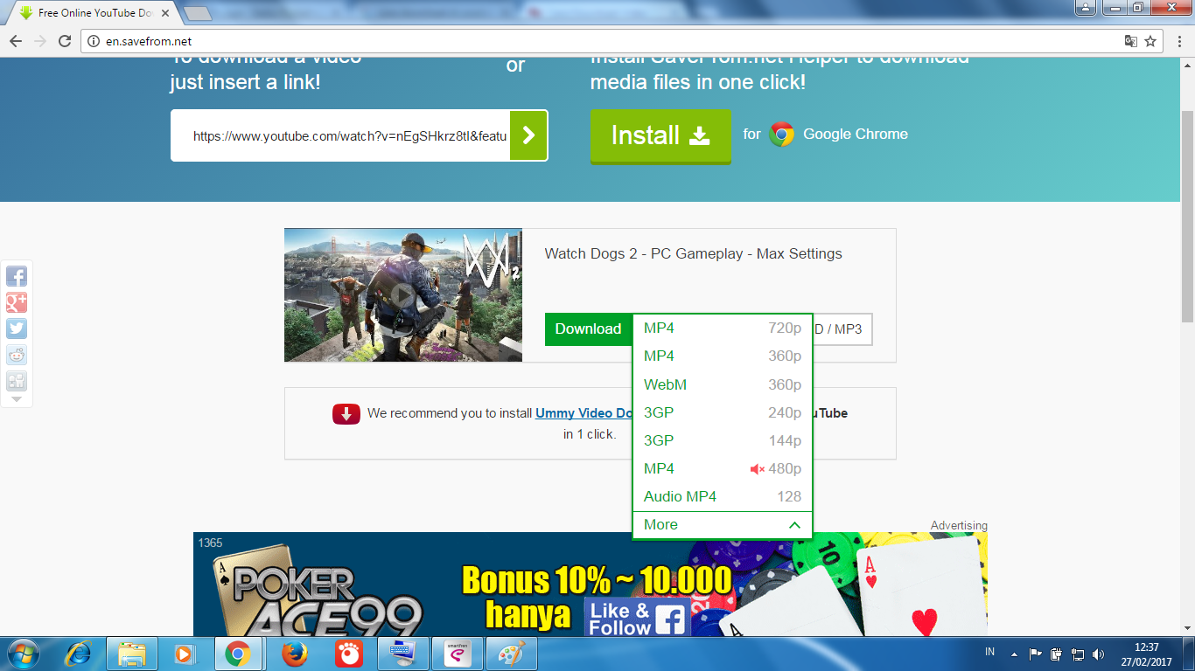Viewport: 1195px width, 671px height.
Task: Play the Watch Dogs 2 video thumbnail
Action: (x=403, y=295)
